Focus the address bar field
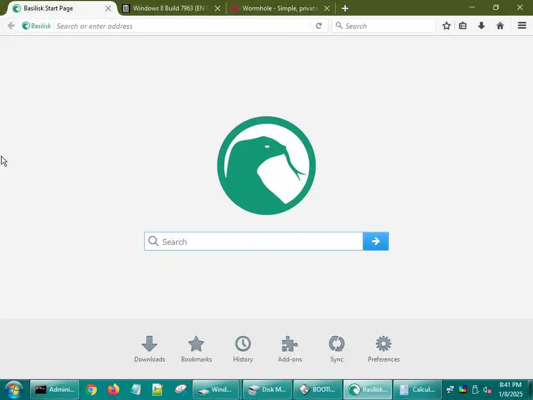 (183, 26)
